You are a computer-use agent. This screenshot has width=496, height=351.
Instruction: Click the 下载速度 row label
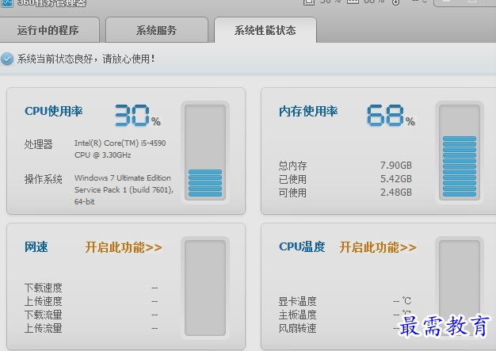(x=44, y=288)
